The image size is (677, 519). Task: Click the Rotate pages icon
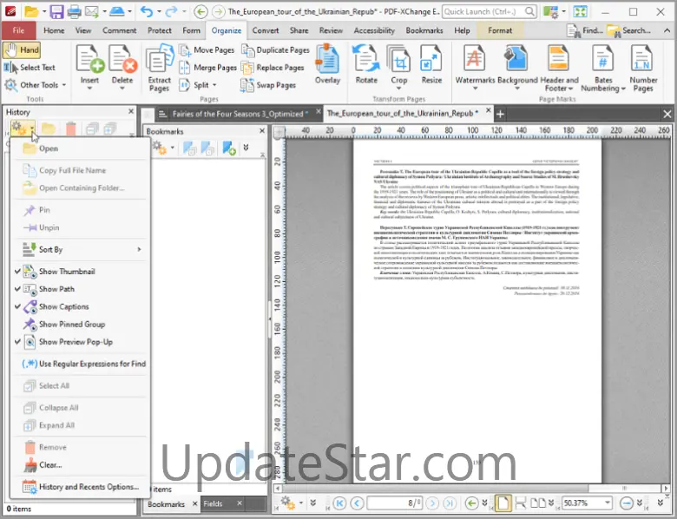366,64
